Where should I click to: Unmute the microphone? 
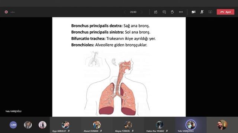click(x=202, y=12)
